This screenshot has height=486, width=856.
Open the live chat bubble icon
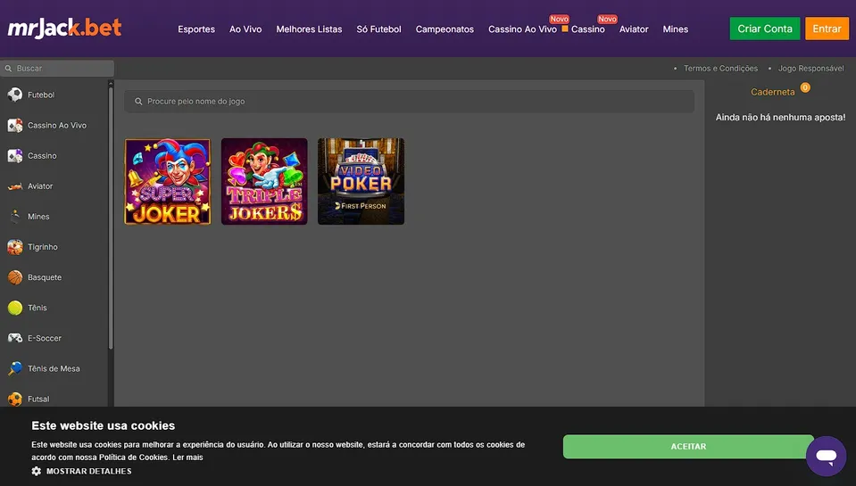[826, 456]
